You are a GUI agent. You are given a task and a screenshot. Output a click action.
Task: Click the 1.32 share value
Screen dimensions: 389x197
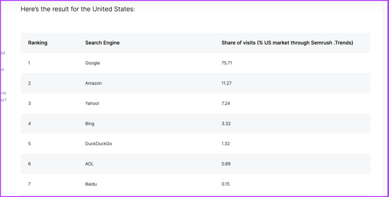click(x=226, y=144)
